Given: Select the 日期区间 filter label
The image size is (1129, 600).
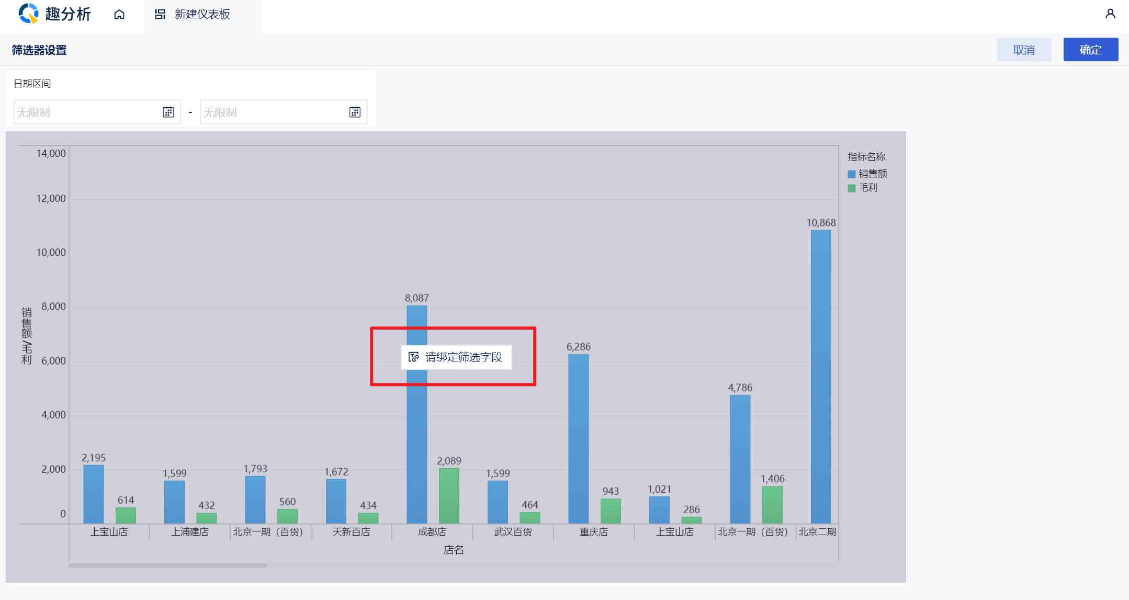Looking at the screenshot, I should click(x=32, y=84).
